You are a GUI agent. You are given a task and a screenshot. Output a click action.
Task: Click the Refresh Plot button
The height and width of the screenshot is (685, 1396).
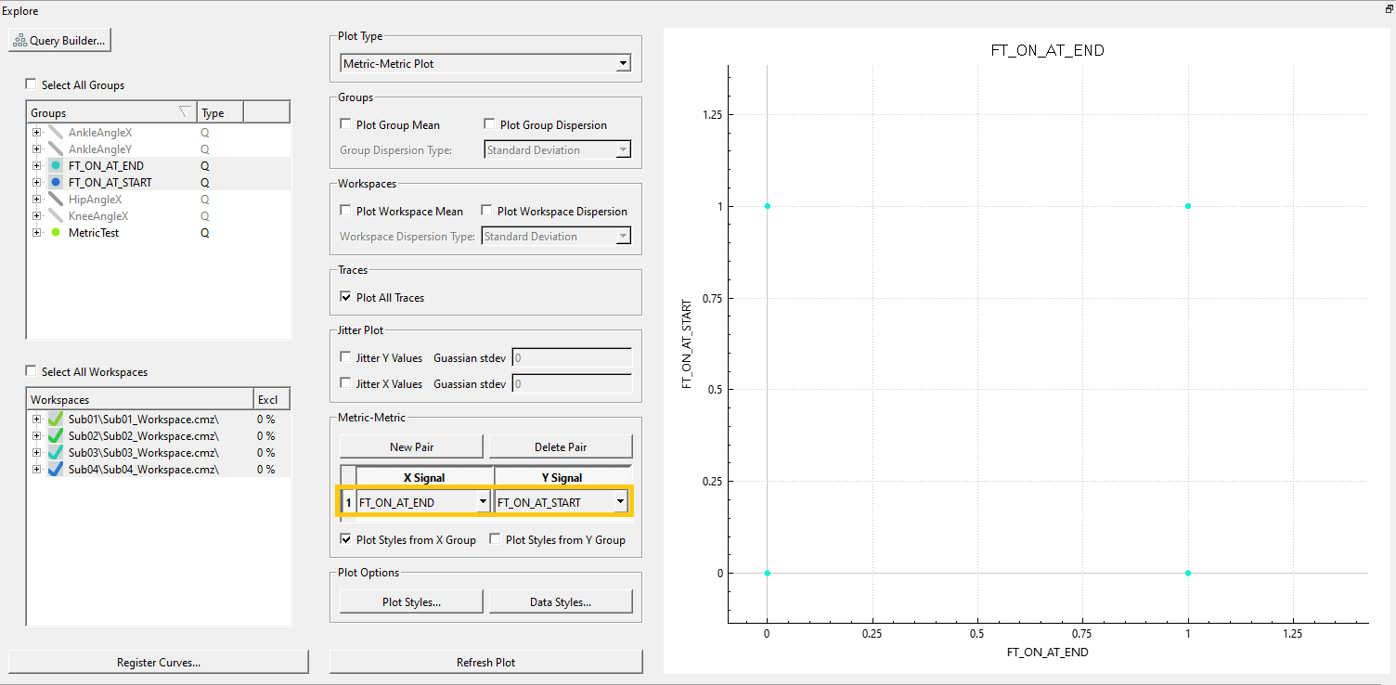[486, 662]
